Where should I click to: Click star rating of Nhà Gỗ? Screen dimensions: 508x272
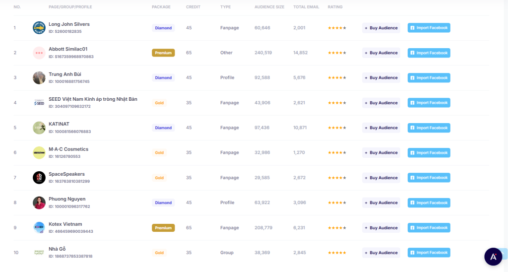[337, 253]
